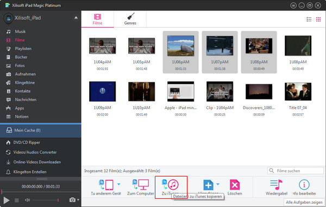Viewport: 326px width, 207px height.
Task: Click Löschen delete button
Action: click(x=235, y=187)
